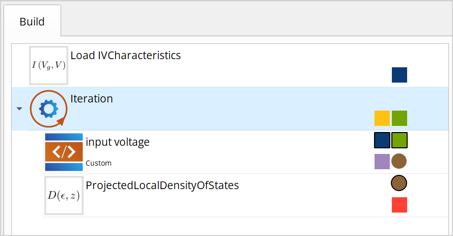
Task: Click the outlined green square, input voltage row
Action: point(399,140)
